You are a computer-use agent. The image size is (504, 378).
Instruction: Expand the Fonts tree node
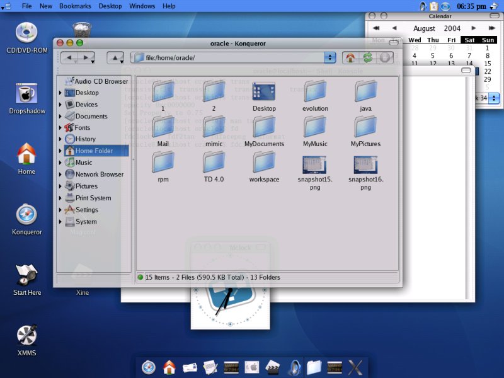coord(60,128)
